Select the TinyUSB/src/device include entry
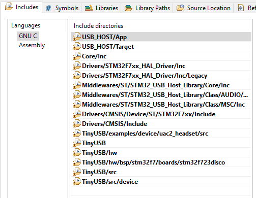 [x=161, y=182]
